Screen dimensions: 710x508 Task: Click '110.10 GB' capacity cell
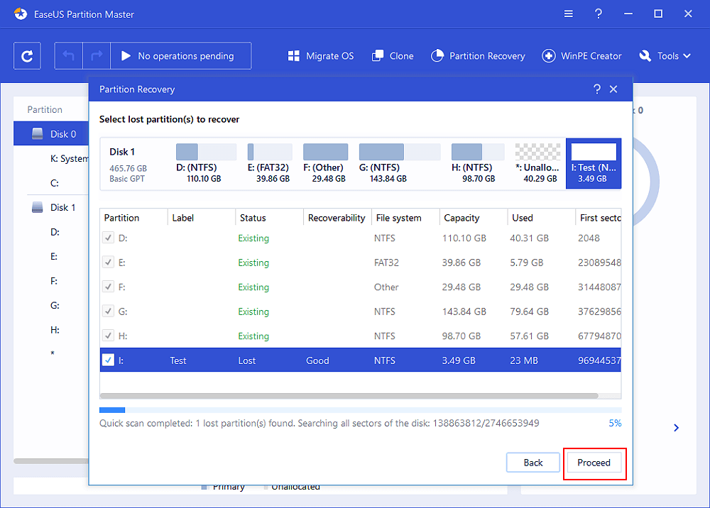coord(464,238)
